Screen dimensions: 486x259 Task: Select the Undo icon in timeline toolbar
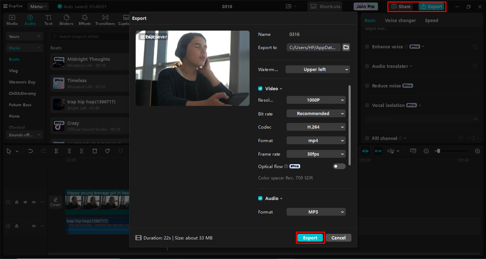coord(30,151)
